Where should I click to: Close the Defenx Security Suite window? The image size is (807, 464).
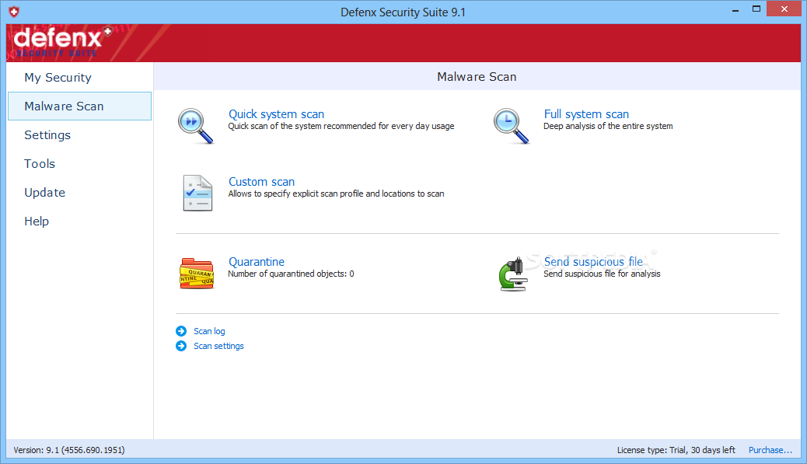(784, 9)
